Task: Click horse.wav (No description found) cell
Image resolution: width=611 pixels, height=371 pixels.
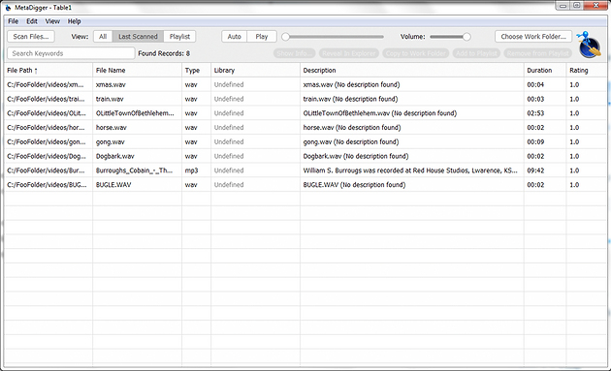Action: click(412, 127)
